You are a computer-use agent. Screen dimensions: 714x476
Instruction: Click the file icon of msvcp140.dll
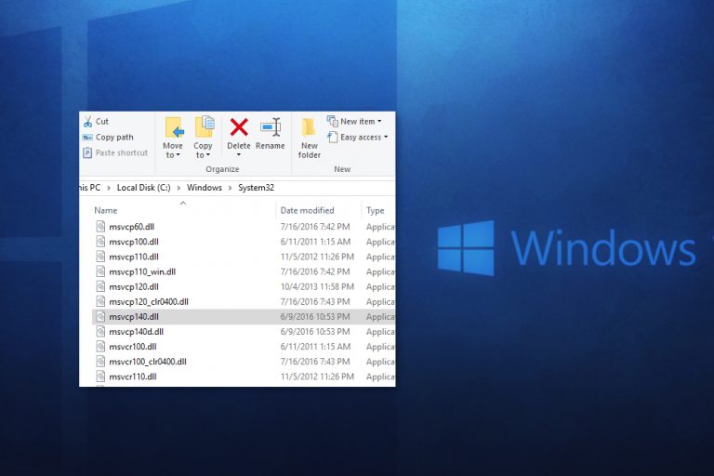(100, 317)
